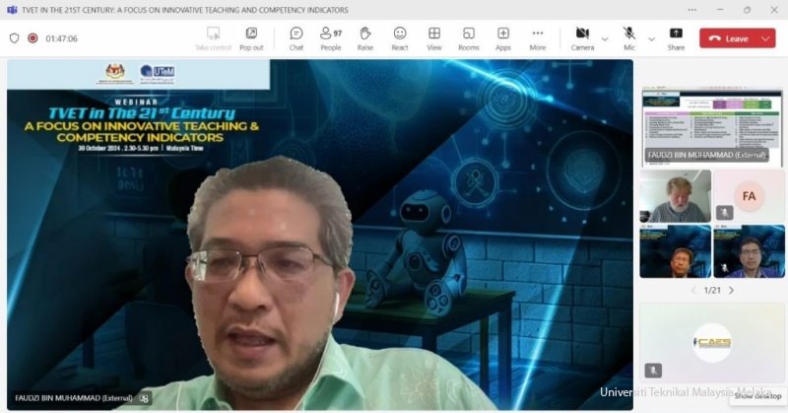Raise your hand in the meeting

pos(365,37)
